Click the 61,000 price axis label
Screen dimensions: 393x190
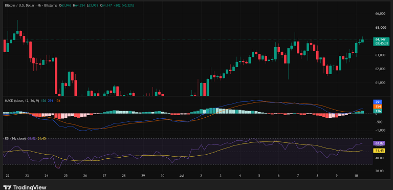click(x=380, y=82)
